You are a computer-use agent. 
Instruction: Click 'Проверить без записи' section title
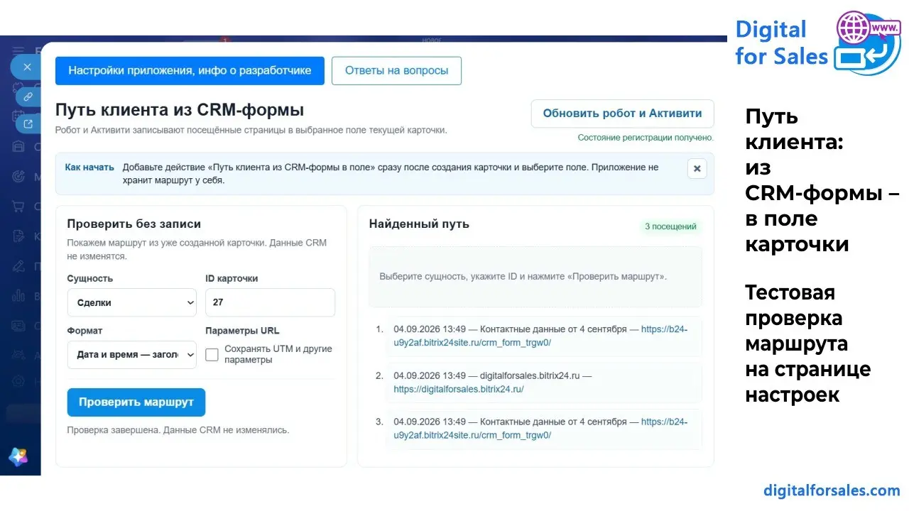[x=134, y=224]
